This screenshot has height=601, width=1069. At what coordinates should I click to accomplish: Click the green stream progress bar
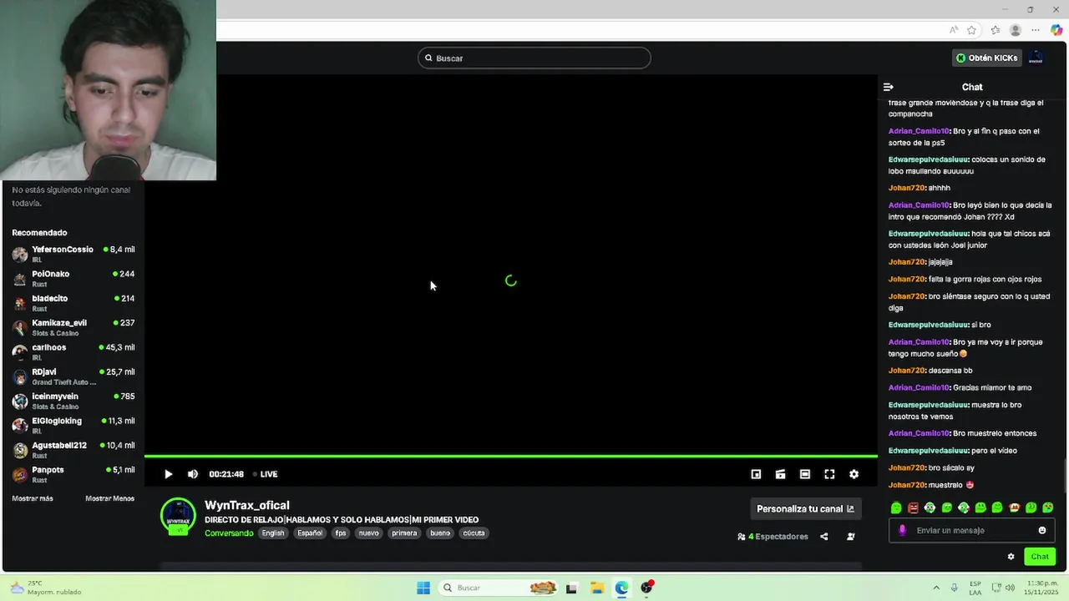coord(511,456)
